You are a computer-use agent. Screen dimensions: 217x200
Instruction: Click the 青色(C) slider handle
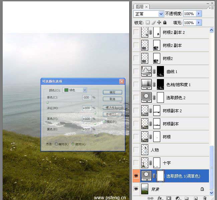click(48, 102)
